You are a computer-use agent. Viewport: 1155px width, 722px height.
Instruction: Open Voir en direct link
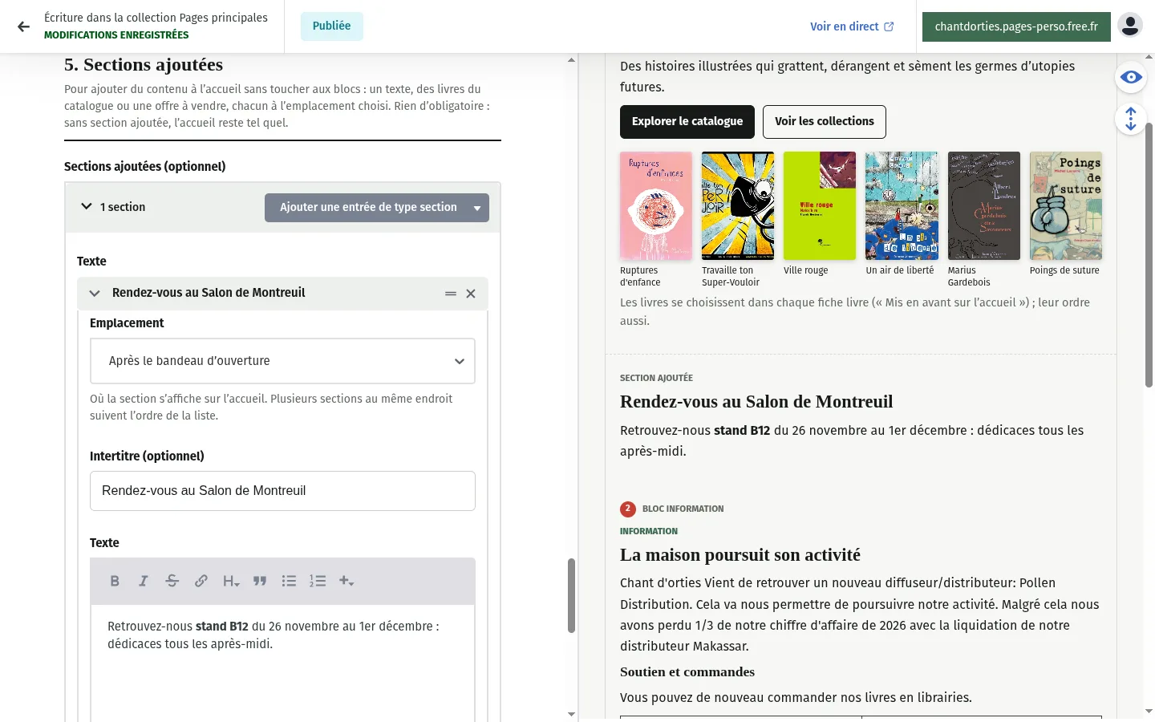(852, 26)
